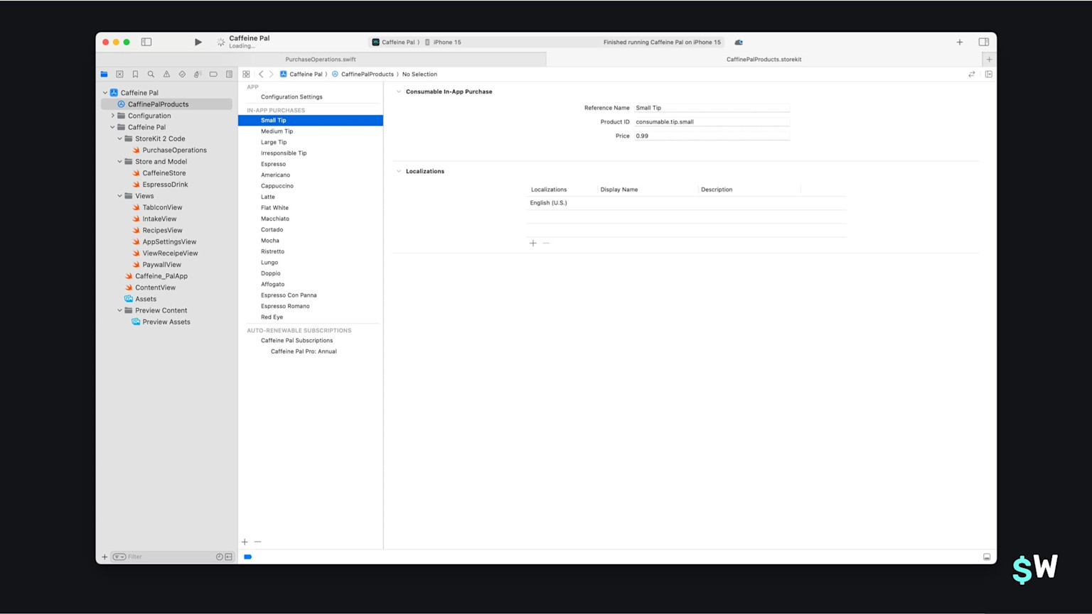Select English (U.S.) localization row
1092x614 pixels.
686,203
